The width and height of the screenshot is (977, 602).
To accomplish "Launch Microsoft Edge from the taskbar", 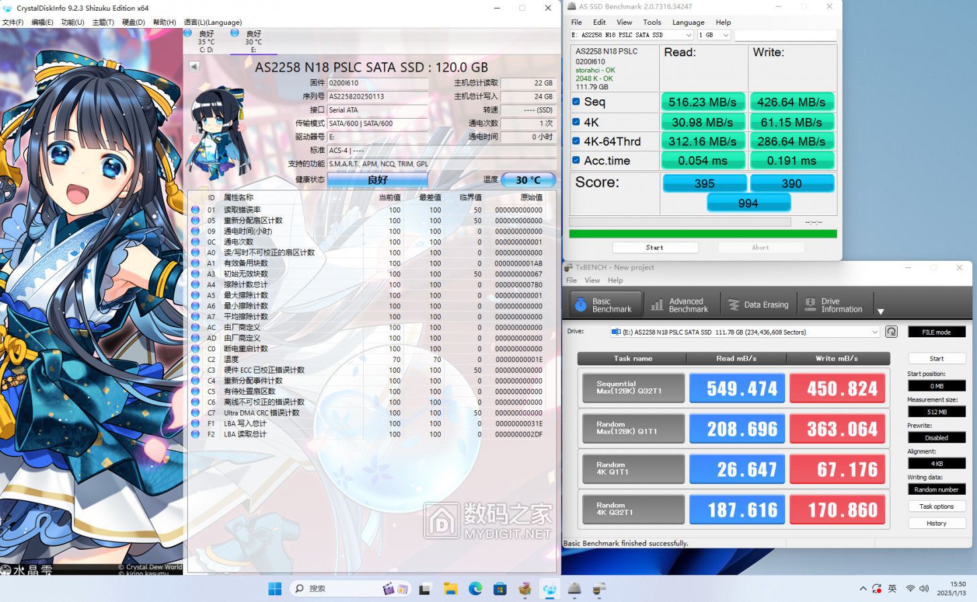I will pyautogui.click(x=475, y=589).
